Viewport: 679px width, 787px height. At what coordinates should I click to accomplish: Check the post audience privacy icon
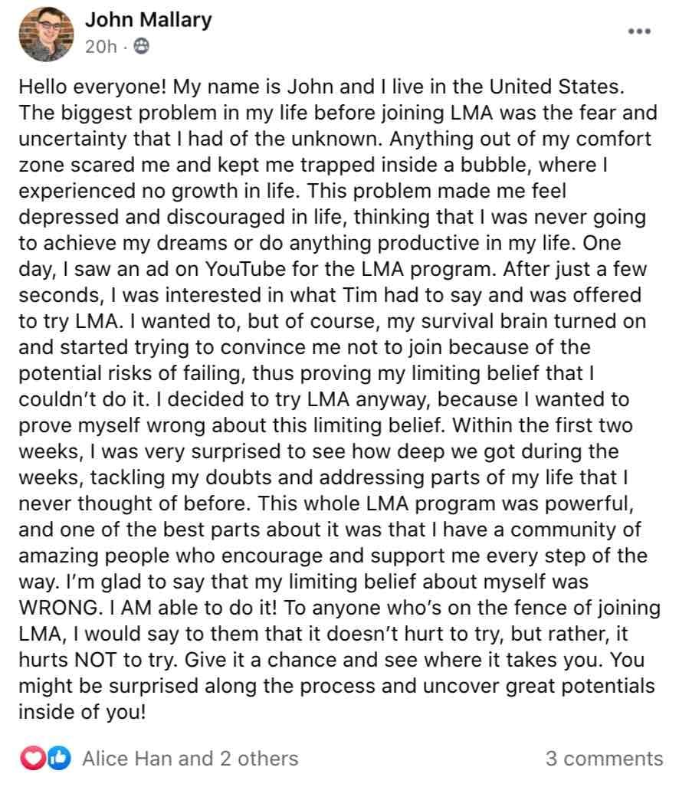(x=142, y=46)
